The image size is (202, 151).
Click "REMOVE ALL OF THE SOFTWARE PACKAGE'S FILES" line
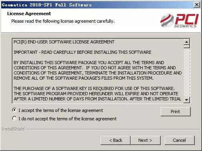(x=83, y=78)
